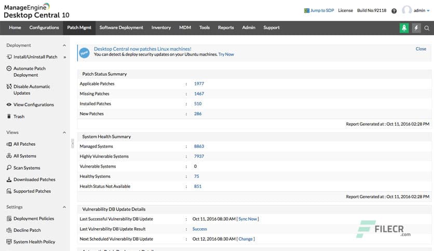
Task: Click the Trash bin icon
Action: pyautogui.click(x=9, y=116)
